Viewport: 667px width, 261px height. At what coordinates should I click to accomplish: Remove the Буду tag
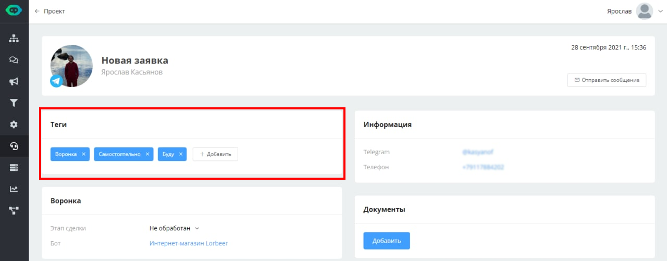click(181, 154)
